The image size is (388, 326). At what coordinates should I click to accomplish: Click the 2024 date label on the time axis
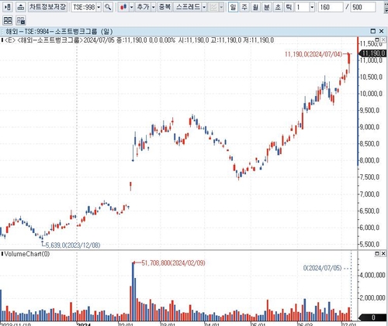click(x=84, y=324)
